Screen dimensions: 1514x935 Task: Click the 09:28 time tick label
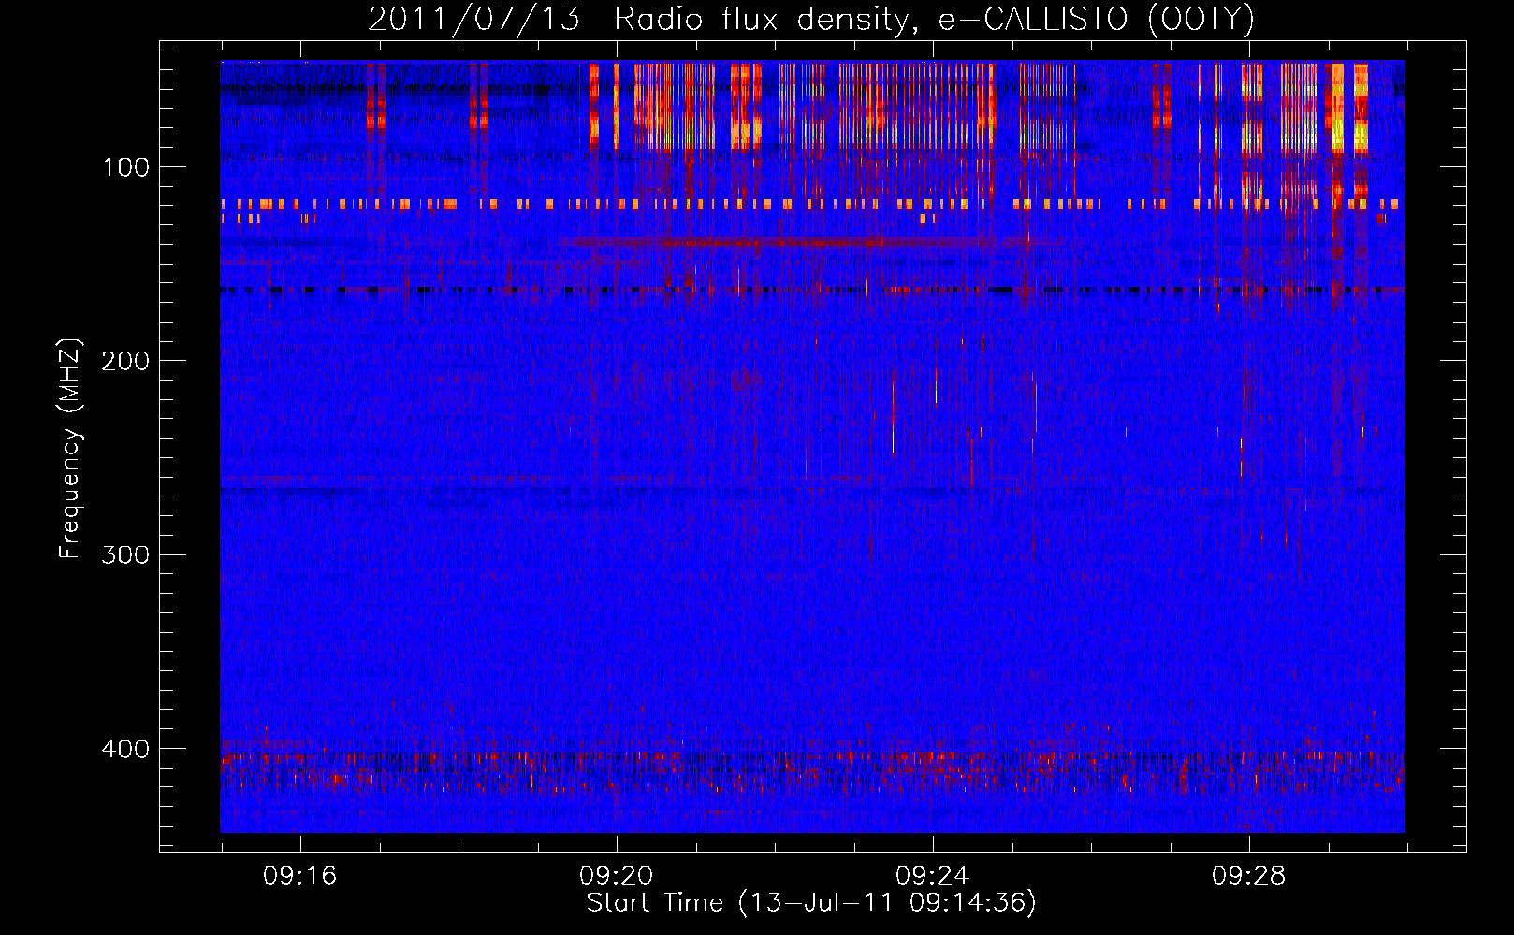(x=1249, y=876)
